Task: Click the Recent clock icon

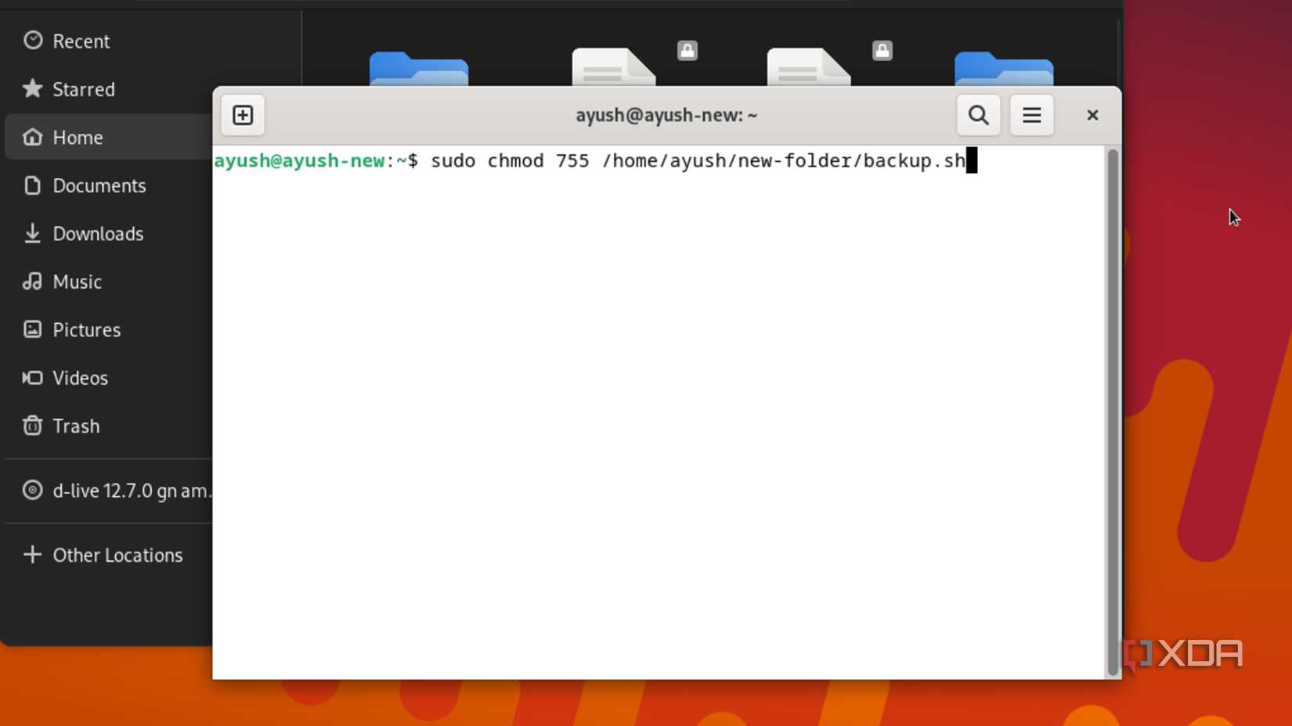Action: pyautogui.click(x=32, y=40)
